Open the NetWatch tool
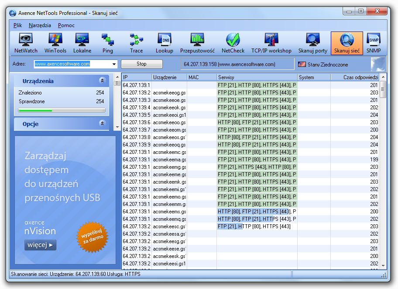398x289 pixels. [x=26, y=43]
